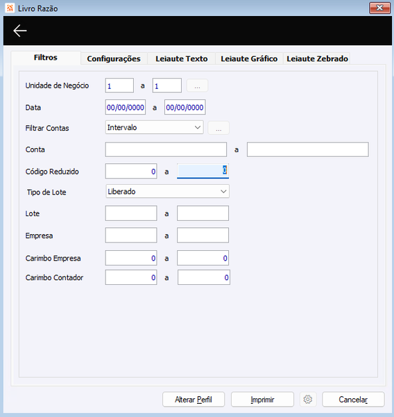Open the Configurações tab
The width and height of the screenshot is (394, 417).
(x=114, y=58)
